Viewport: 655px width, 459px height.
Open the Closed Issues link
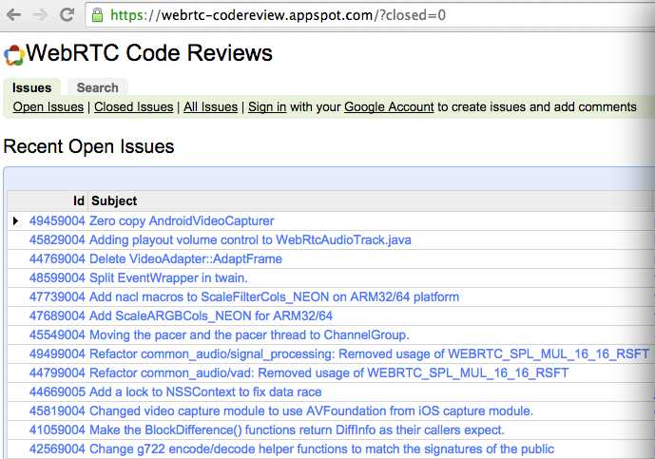point(134,107)
